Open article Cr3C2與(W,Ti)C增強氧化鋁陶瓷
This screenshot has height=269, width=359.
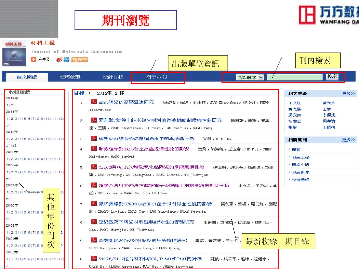[x=151, y=167]
